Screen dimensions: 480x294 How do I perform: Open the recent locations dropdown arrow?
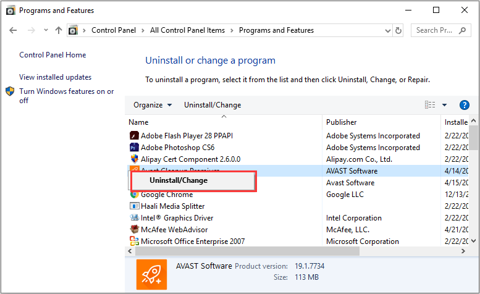click(x=46, y=30)
